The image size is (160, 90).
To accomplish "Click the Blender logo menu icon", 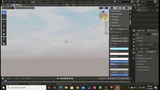I will click(3, 2).
